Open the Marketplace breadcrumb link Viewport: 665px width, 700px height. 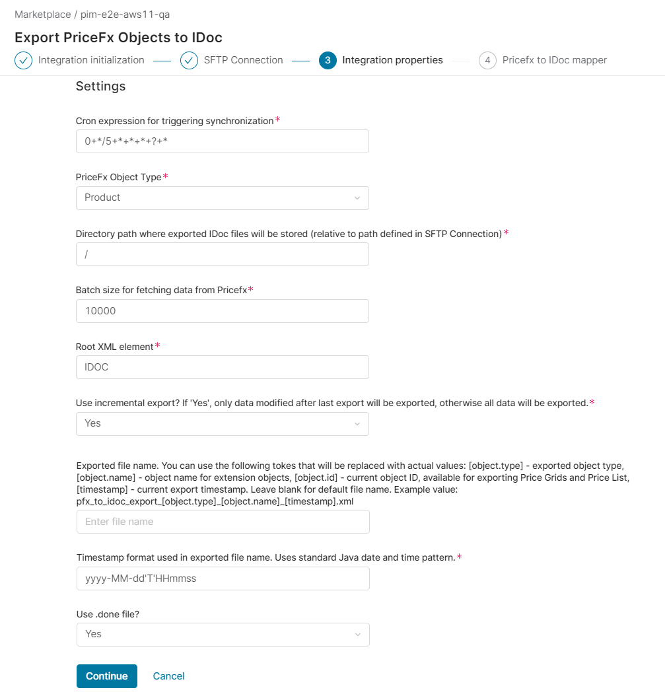tap(42, 15)
